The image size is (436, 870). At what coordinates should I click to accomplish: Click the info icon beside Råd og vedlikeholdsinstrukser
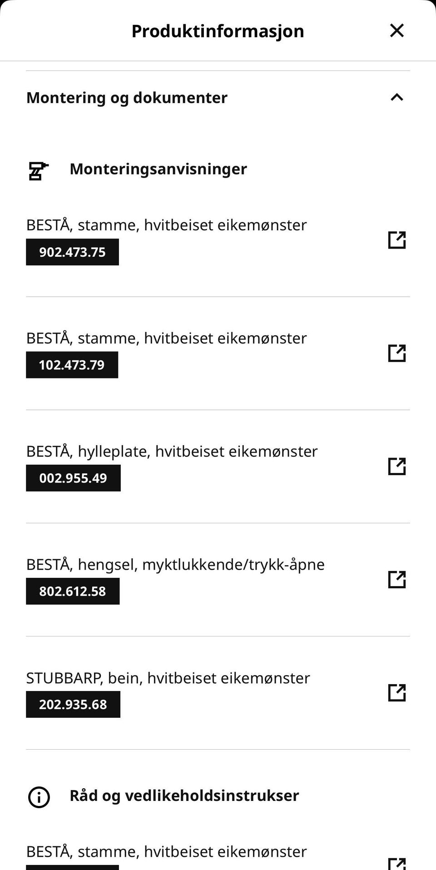click(x=39, y=797)
